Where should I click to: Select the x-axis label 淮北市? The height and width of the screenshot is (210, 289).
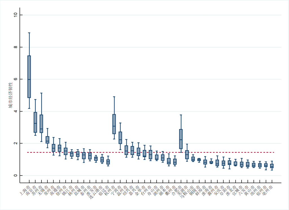tap(232, 191)
